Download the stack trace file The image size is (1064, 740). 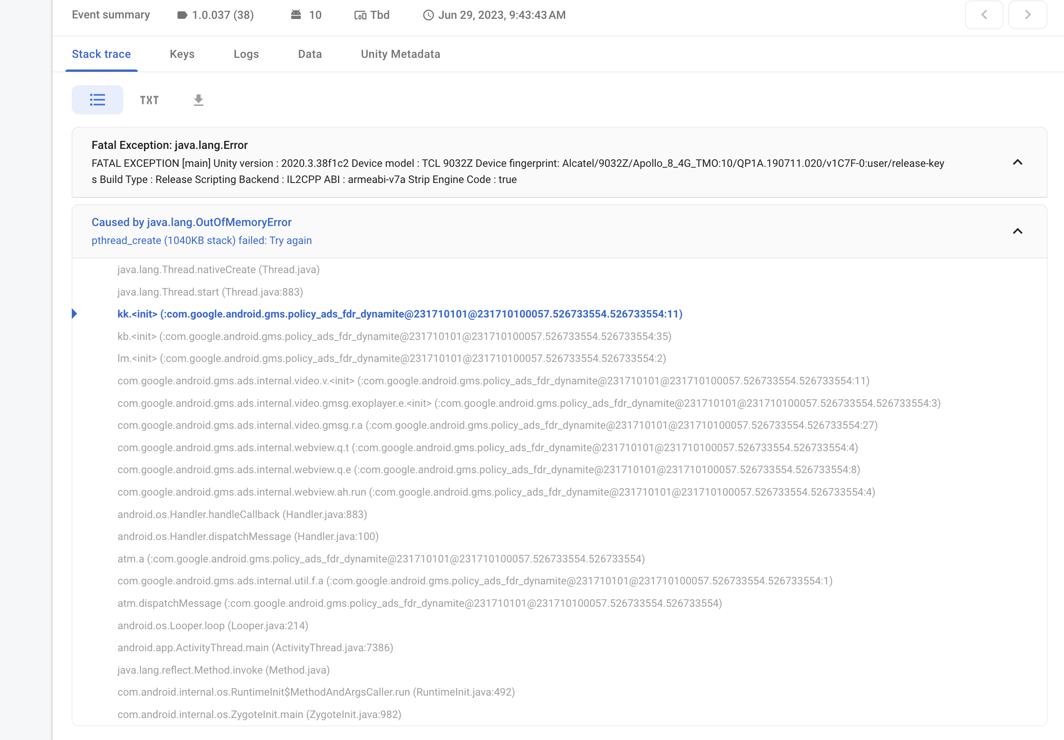click(198, 100)
